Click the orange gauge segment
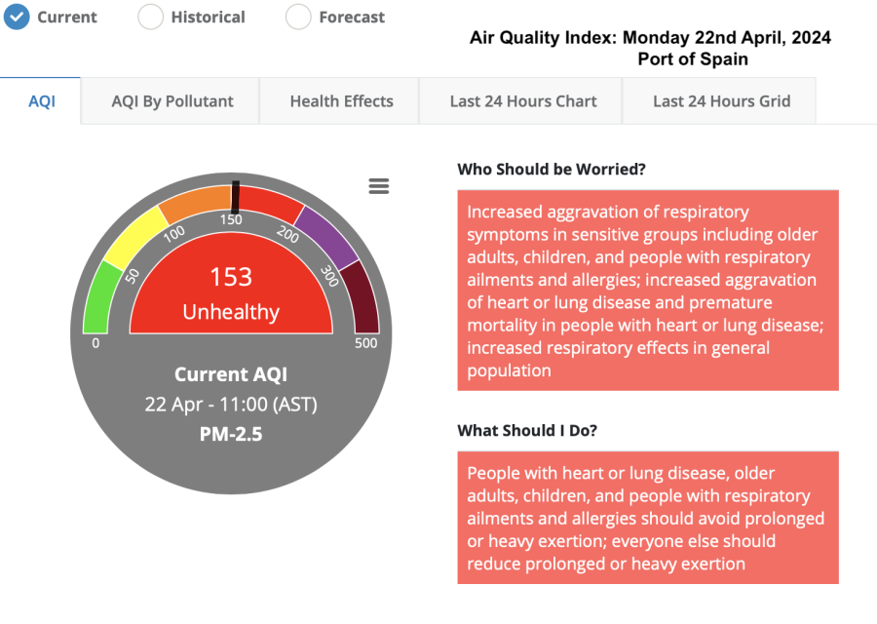 (x=193, y=202)
